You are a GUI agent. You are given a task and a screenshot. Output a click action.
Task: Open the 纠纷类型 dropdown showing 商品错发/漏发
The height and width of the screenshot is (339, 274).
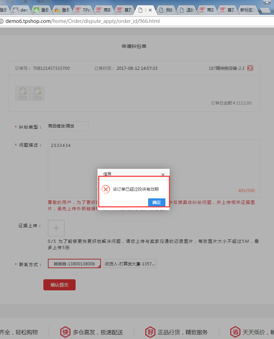pyautogui.click(x=68, y=126)
